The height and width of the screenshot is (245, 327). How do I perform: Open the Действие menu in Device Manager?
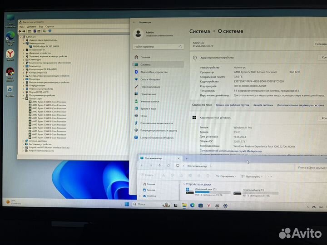[31, 26]
